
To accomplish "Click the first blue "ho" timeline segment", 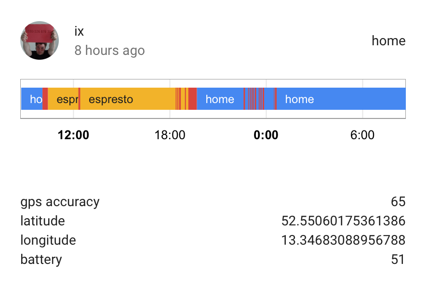I will tap(32, 99).
